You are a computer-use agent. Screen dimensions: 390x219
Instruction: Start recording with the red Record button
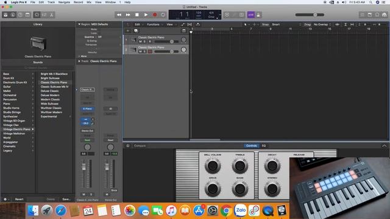155,15
